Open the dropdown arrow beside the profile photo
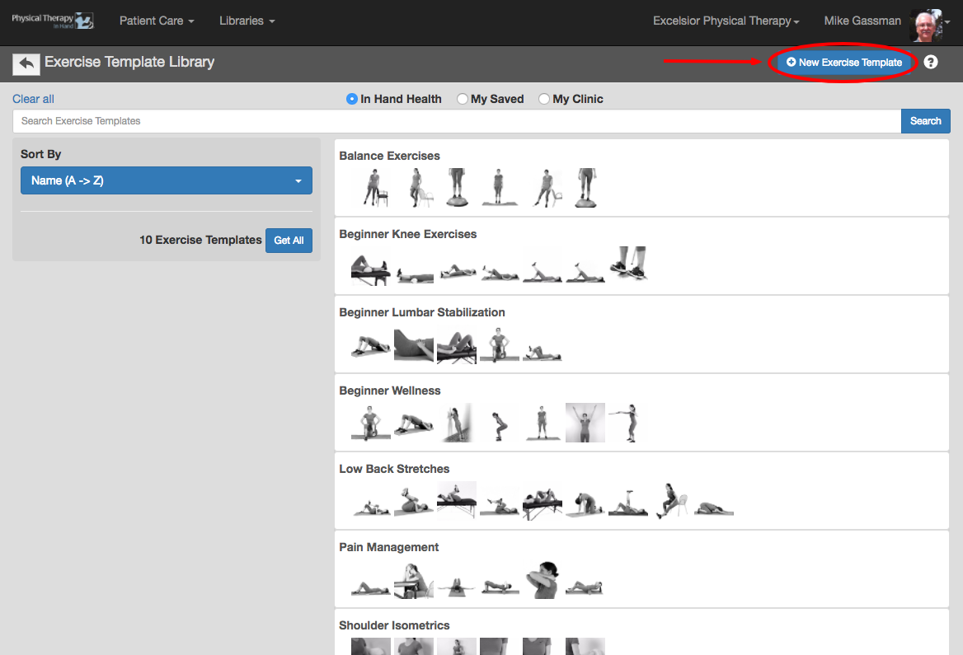The image size is (963, 655). pos(948,24)
